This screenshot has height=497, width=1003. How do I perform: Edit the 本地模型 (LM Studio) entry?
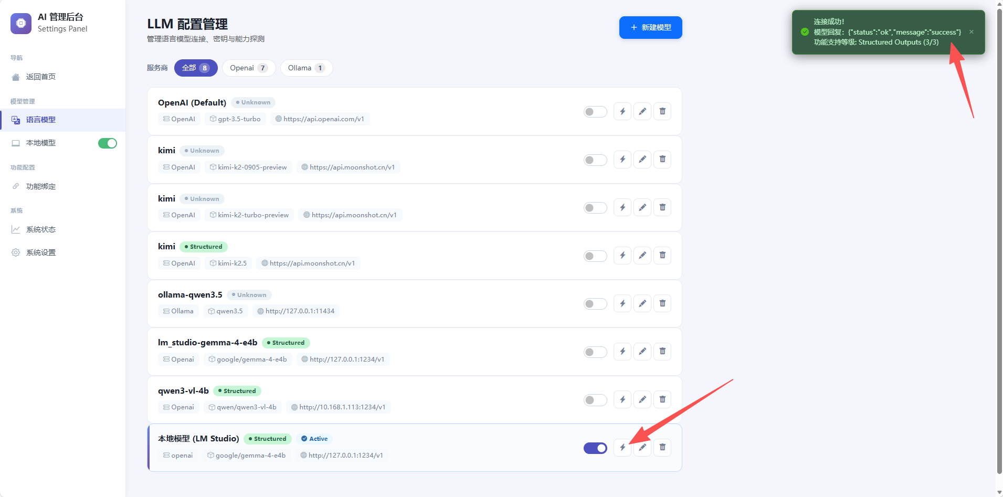(x=642, y=448)
